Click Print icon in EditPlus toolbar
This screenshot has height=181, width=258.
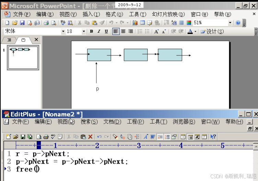point(46,137)
